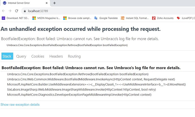Viewport: 195px width, 117px height.
Task: Click the BootFailedMiddleware.InvokeAsync stack line
Action: (x=91, y=79)
